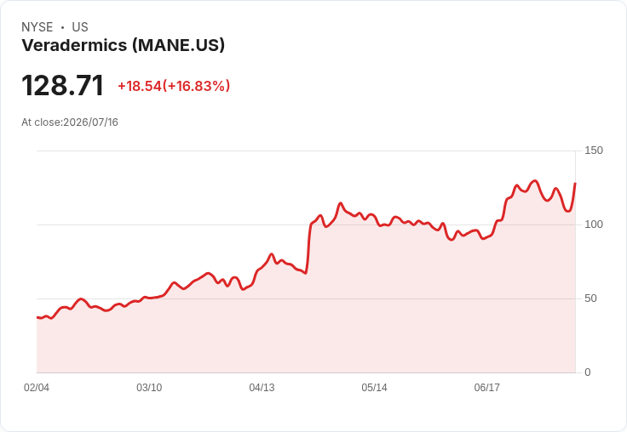This screenshot has width=627, height=432.
Task: Click the 150 y-axis value label
Action: [594, 151]
